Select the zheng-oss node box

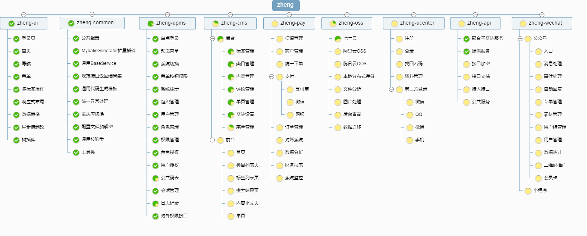coord(347,23)
